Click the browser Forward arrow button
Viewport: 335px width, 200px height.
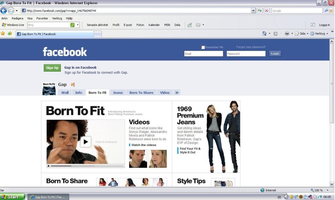tap(11, 10)
